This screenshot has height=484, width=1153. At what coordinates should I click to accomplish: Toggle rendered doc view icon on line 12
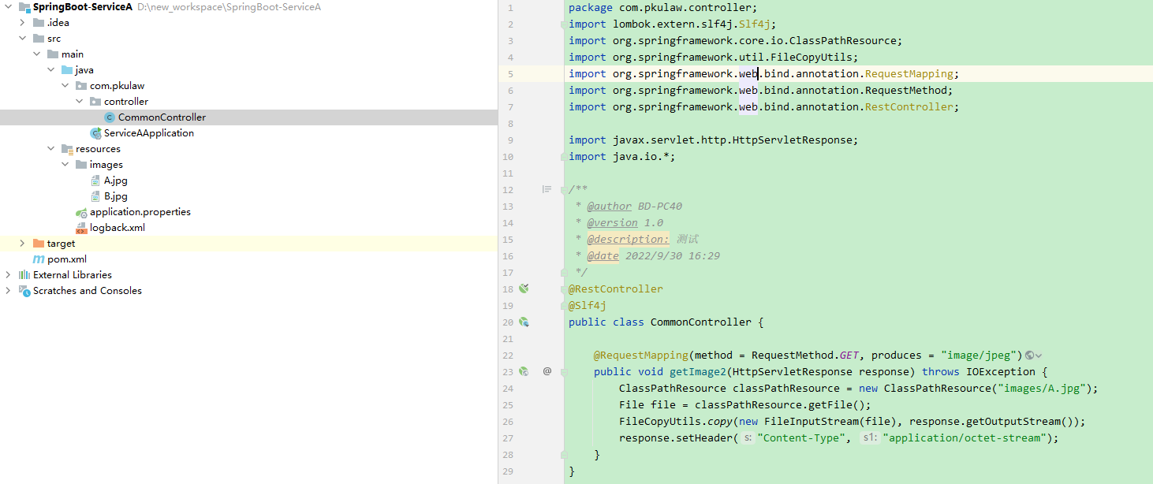[x=547, y=189]
